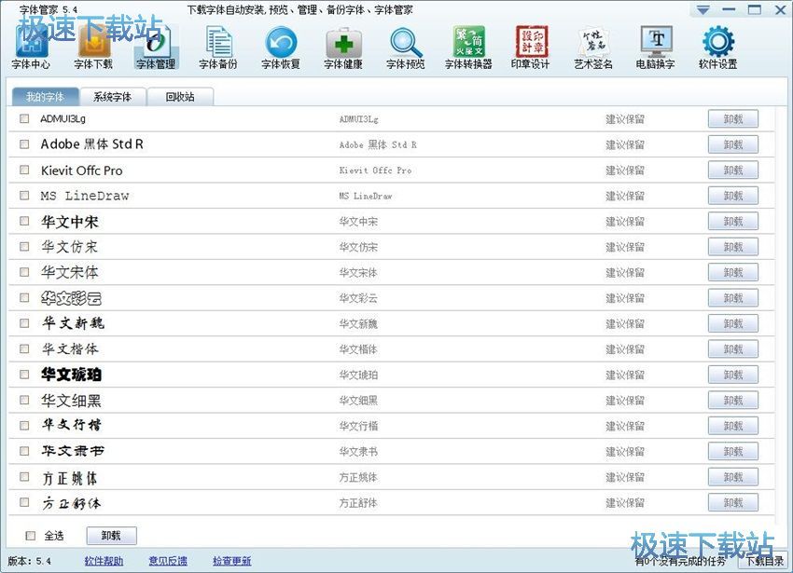This screenshot has width=793, height=573.
Task: Check the 华文仿宋 font checkbox
Action: [x=24, y=247]
